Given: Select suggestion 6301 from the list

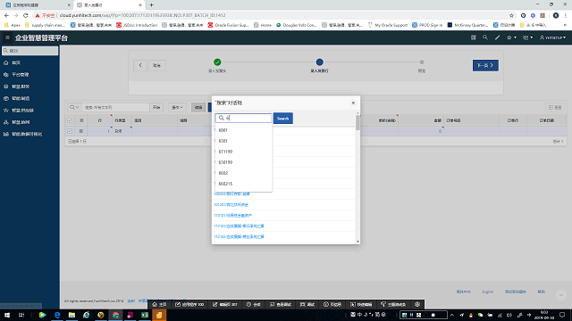Looking at the screenshot, I should [243, 141].
